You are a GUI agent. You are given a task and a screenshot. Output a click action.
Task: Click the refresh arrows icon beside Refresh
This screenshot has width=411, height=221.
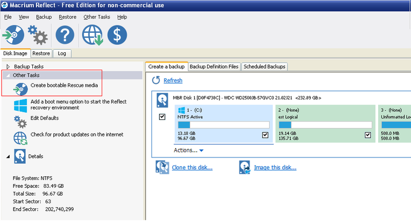156,81
